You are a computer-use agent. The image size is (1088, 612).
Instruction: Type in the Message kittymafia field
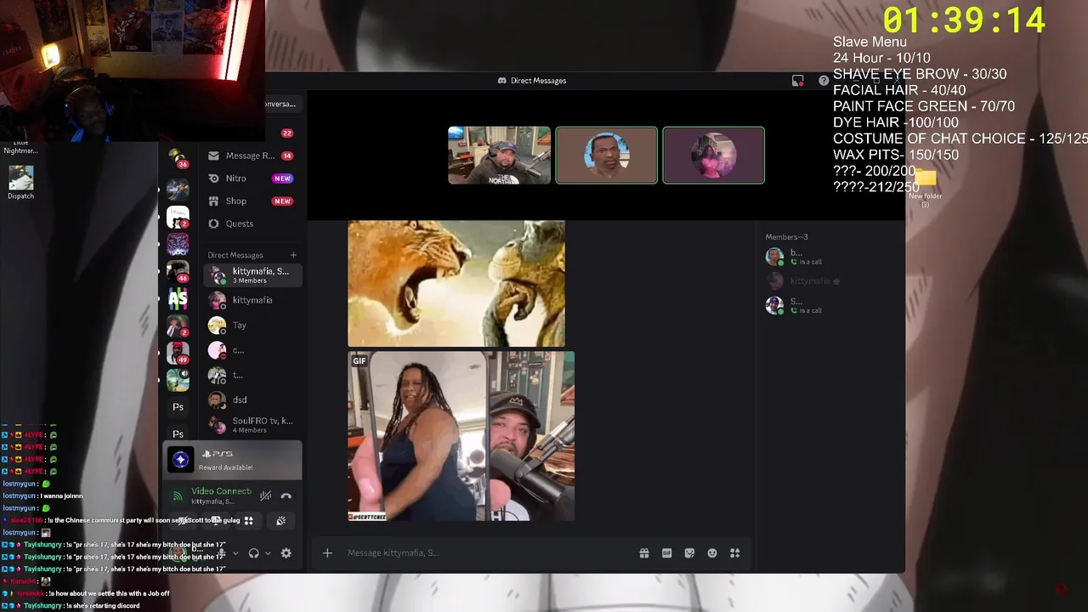coord(484,553)
